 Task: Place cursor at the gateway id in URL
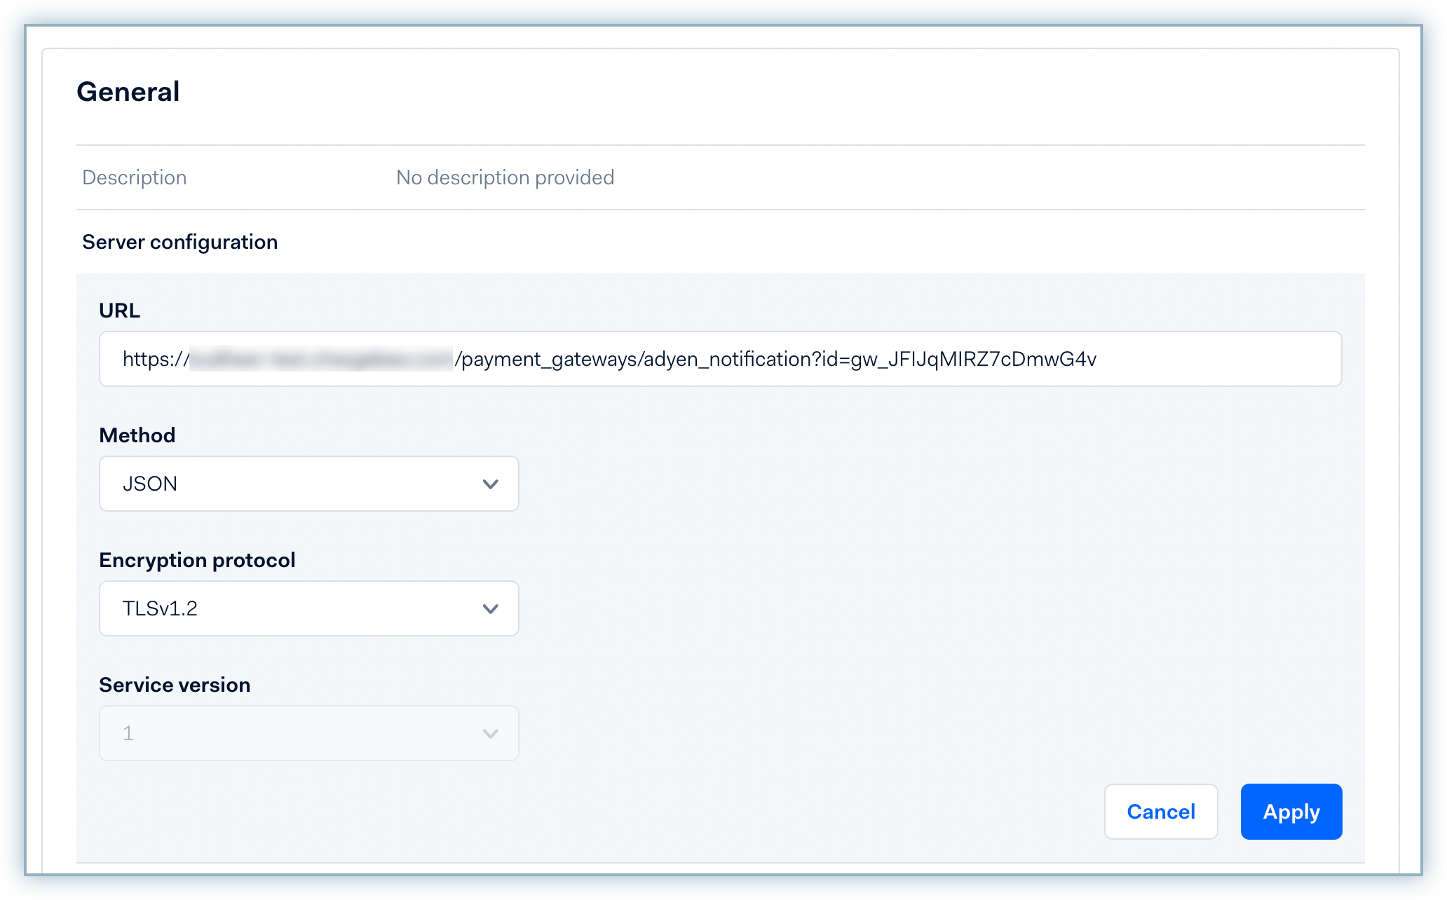pyautogui.click(x=973, y=360)
